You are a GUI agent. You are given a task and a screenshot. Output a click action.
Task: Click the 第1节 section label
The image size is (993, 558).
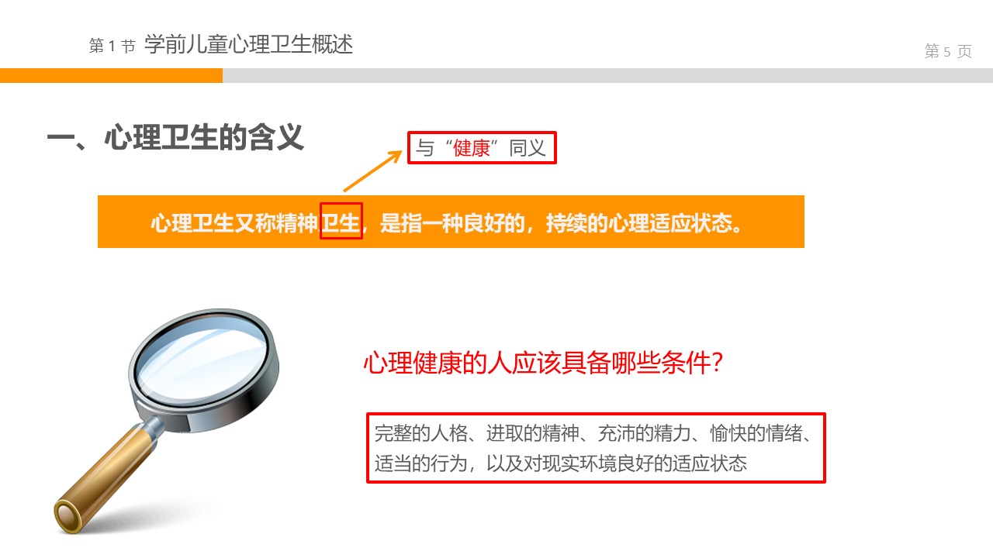tap(112, 46)
